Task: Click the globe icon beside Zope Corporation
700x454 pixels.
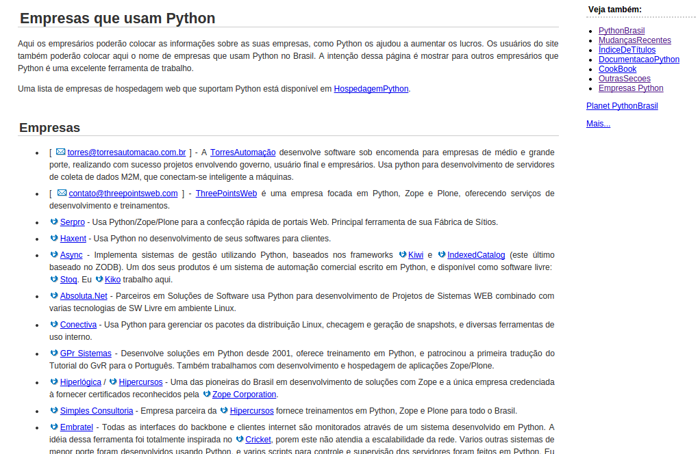Action: 207,394
